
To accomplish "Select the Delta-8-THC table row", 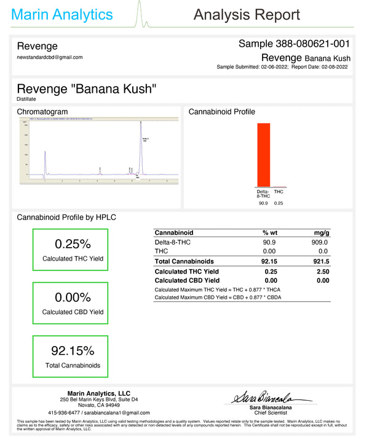I will [x=241, y=242].
